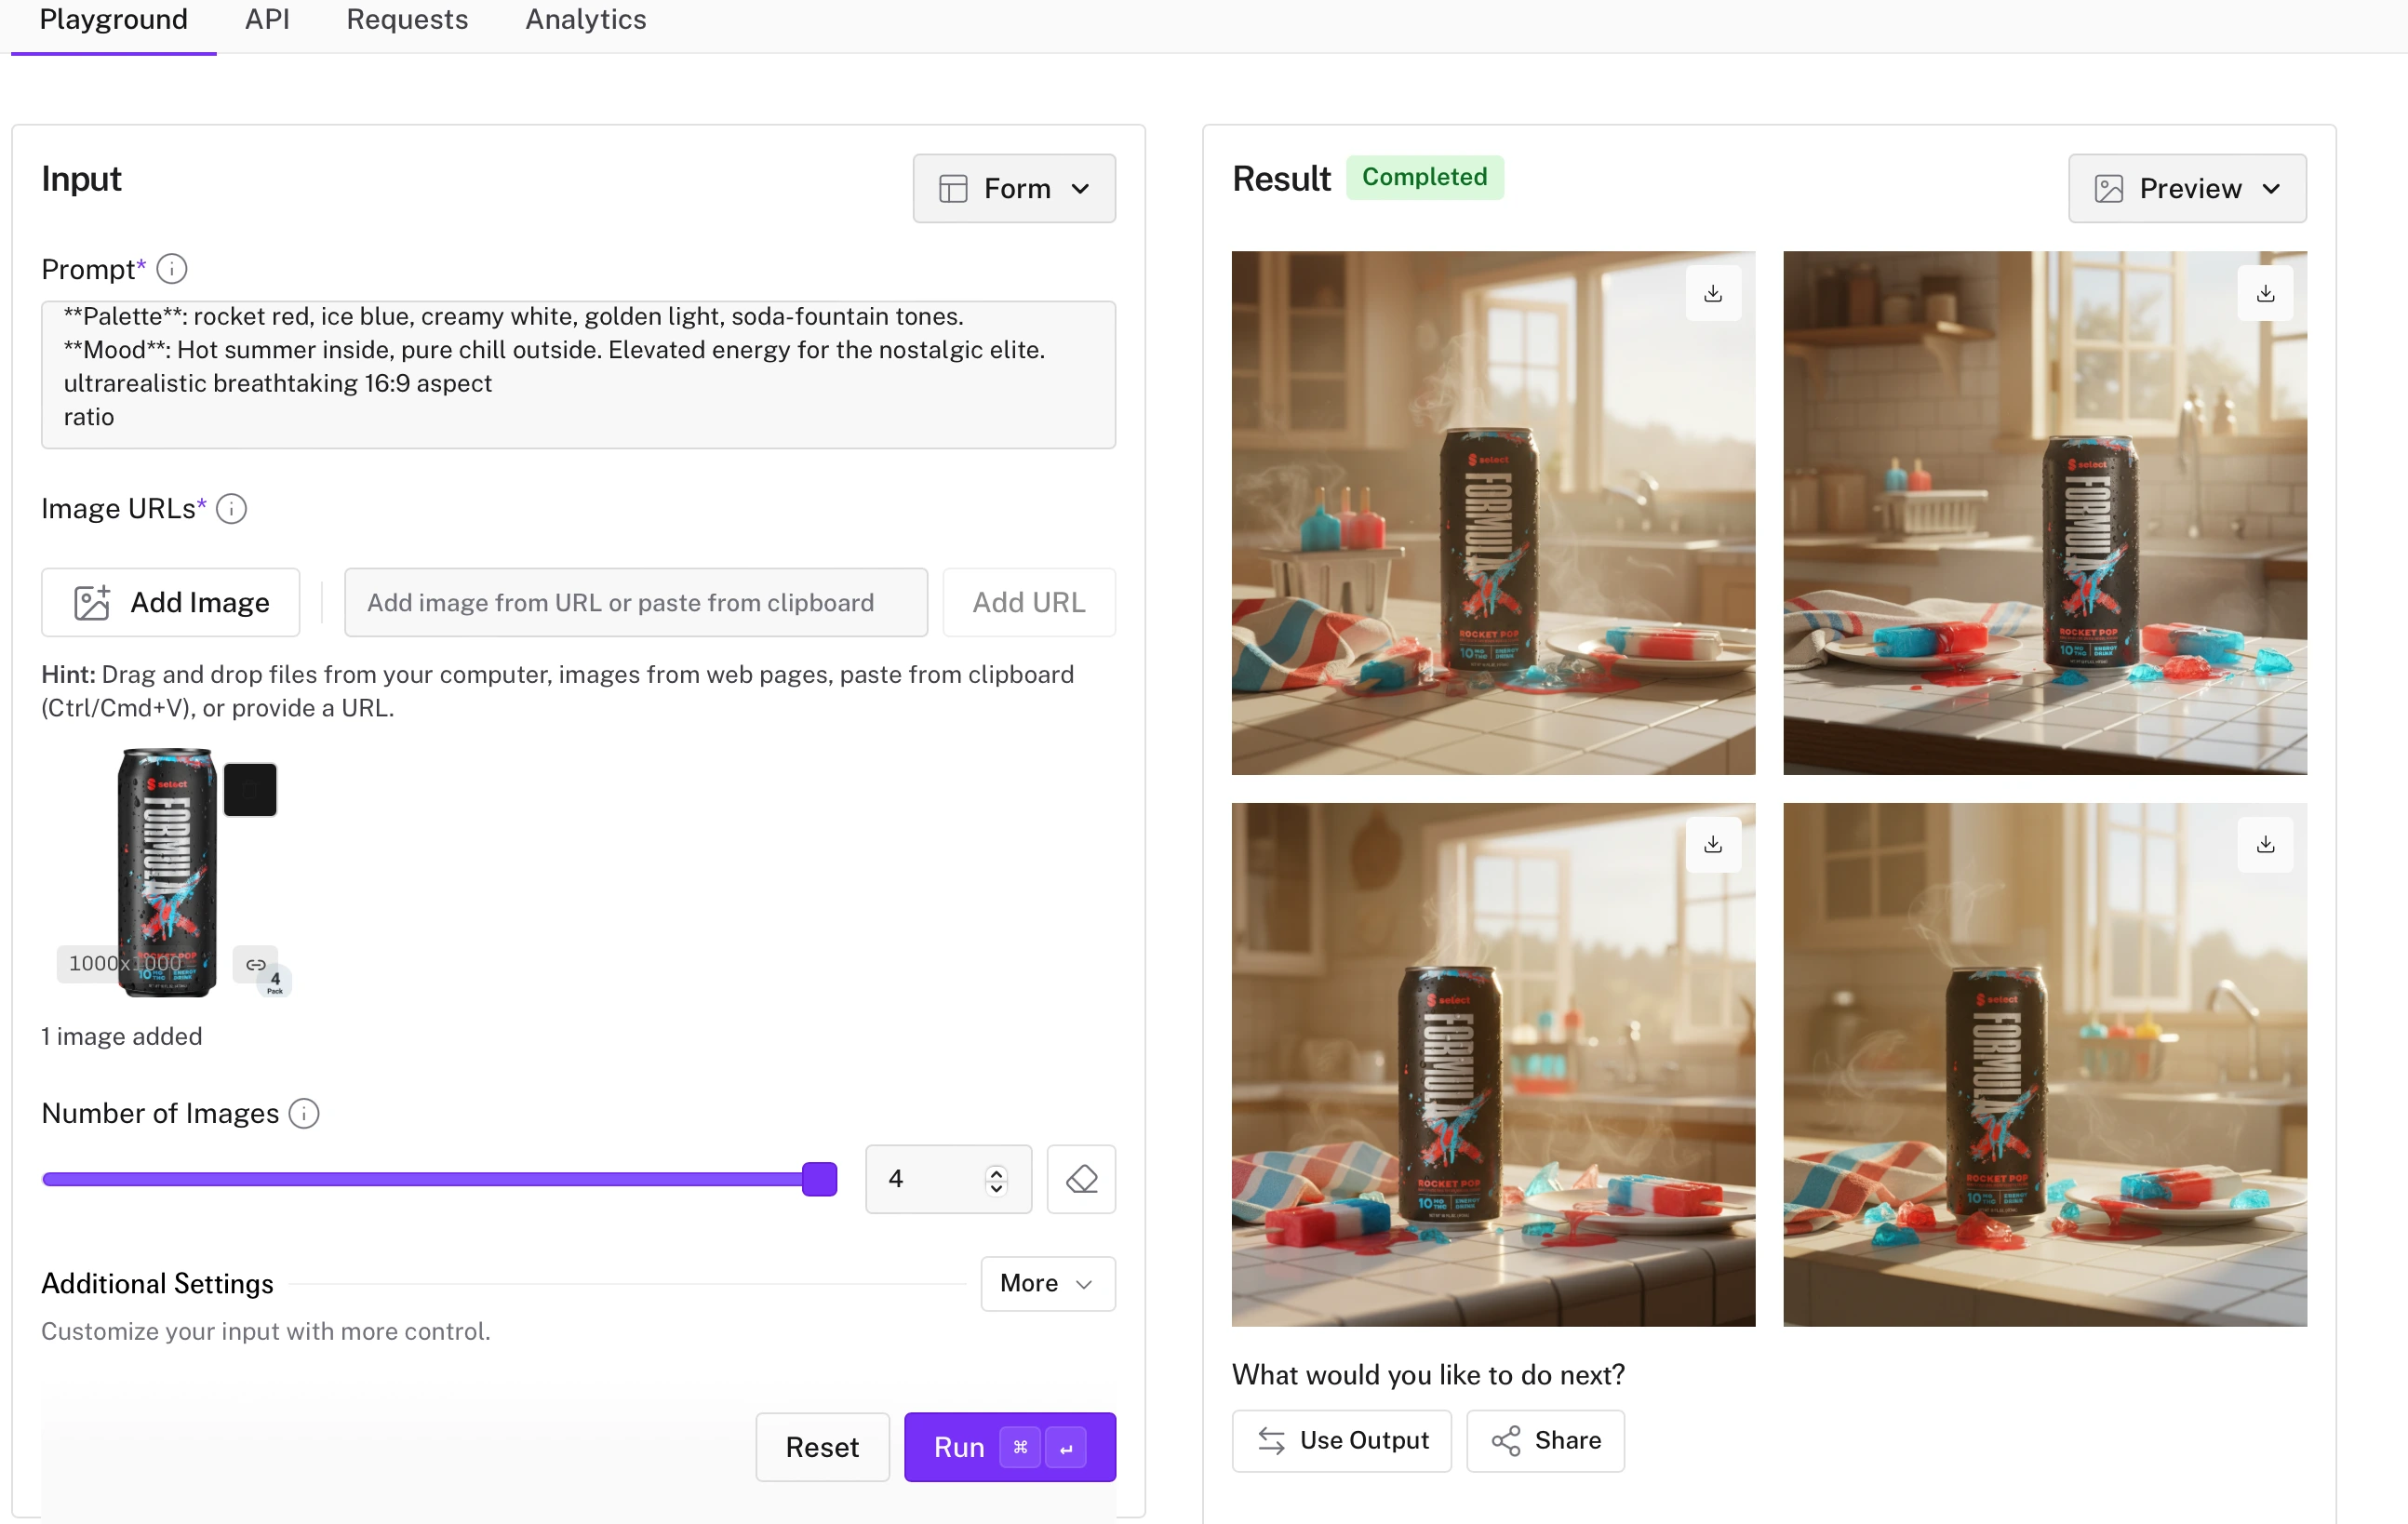Copy link of uploaded image via the chain icon
This screenshot has height=1524, width=2408.
255,964
